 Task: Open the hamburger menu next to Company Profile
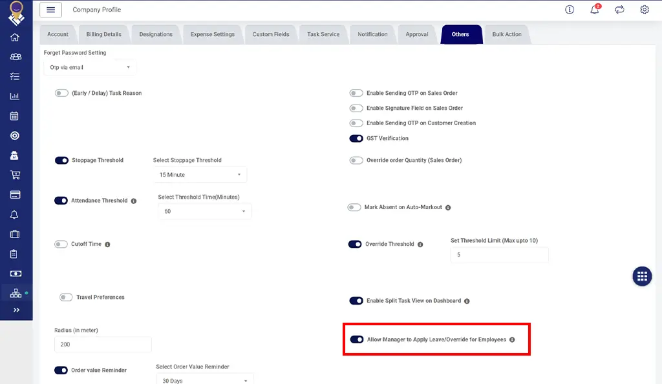click(x=51, y=10)
